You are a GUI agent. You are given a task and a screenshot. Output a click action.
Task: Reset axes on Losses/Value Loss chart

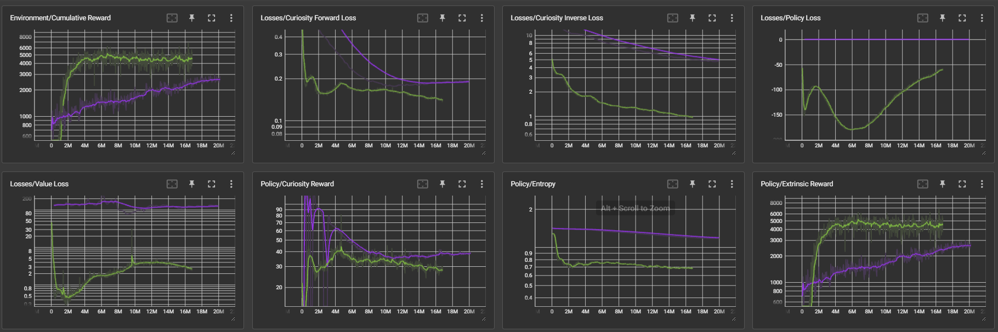coord(172,184)
